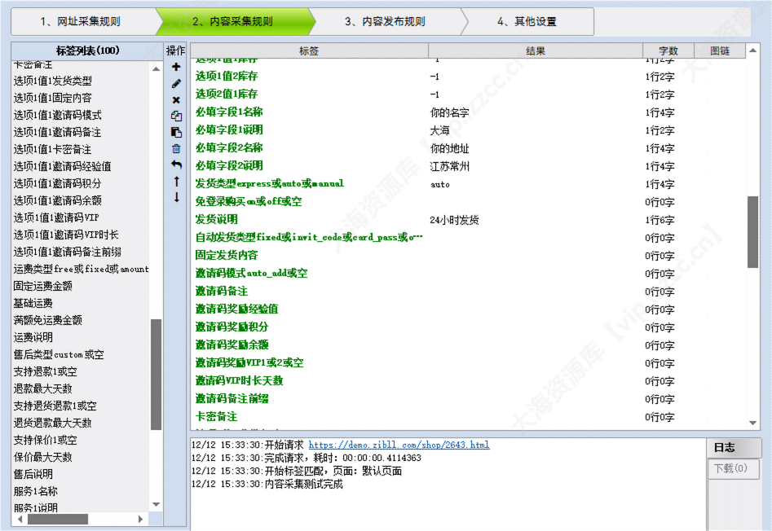Click the copy tag icon
The height and width of the screenshot is (531, 772).
175,116
